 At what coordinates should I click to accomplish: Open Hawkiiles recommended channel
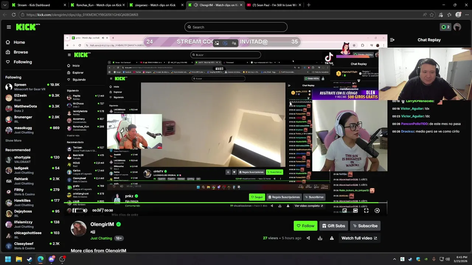pos(32,203)
